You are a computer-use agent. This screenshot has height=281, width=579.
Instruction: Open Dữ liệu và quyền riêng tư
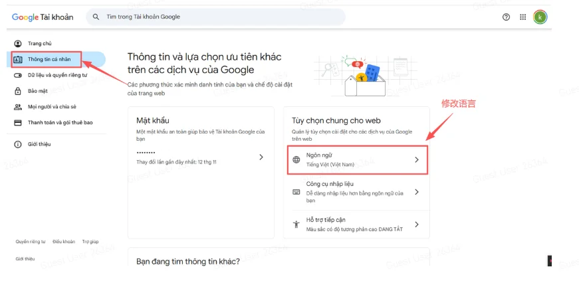point(57,75)
